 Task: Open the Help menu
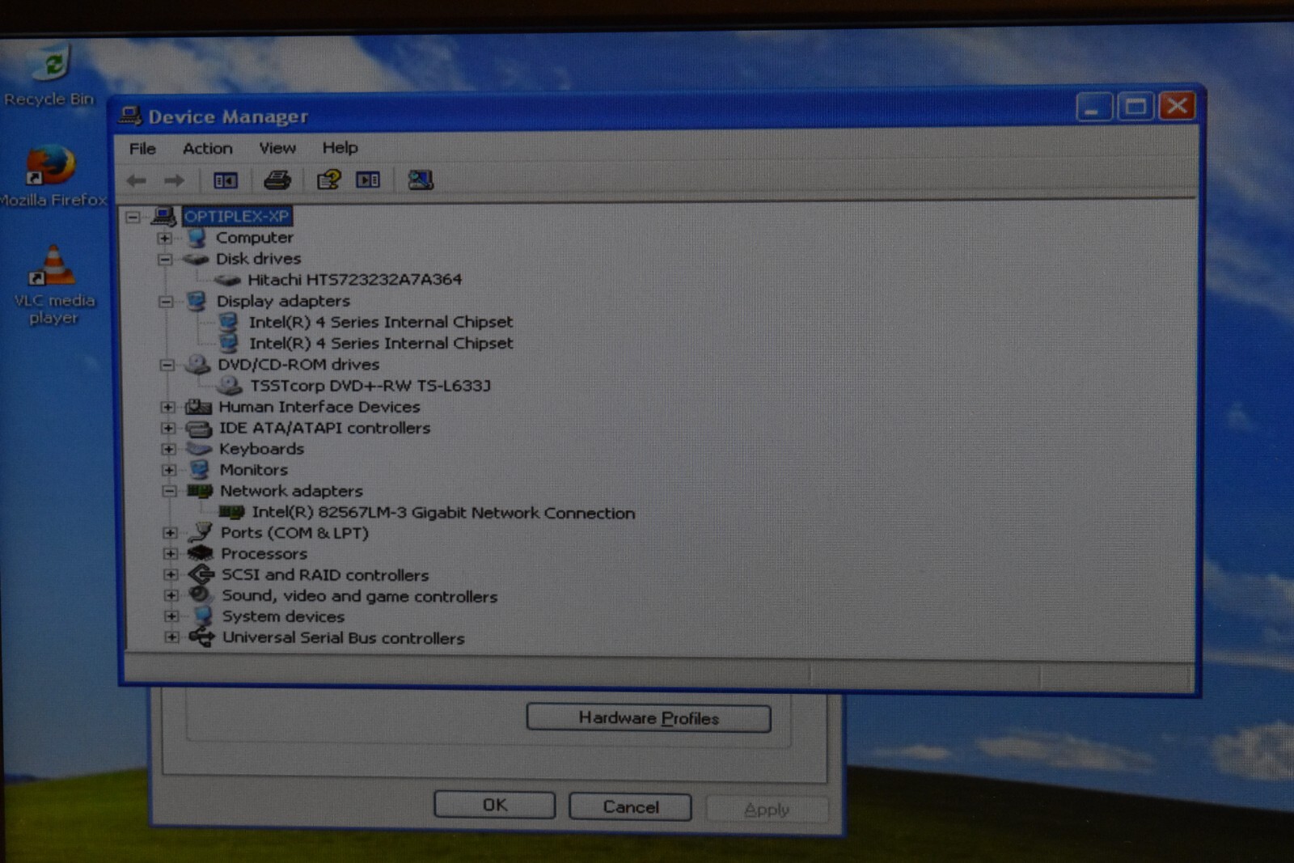[340, 148]
